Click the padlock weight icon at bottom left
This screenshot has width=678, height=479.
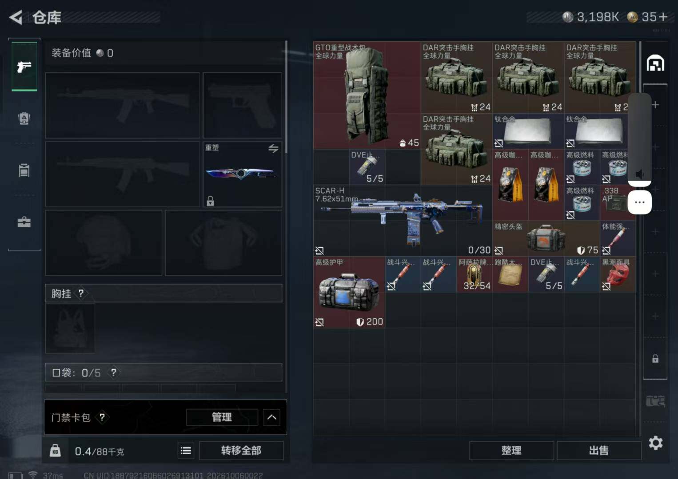coord(55,451)
